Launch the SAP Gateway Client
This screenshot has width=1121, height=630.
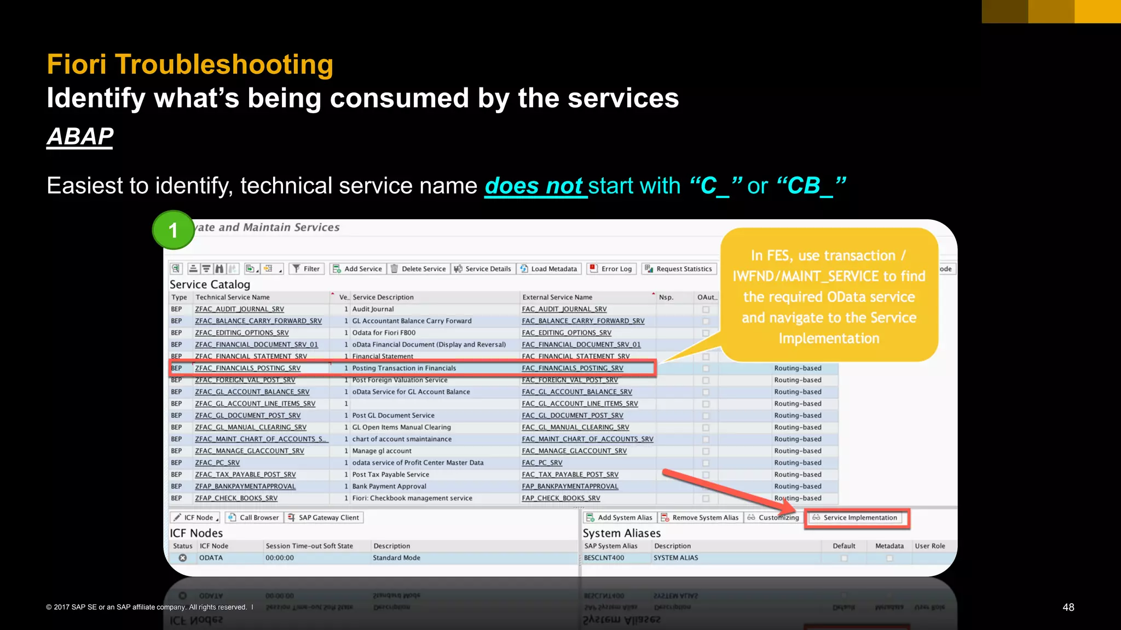[x=323, y=517]
